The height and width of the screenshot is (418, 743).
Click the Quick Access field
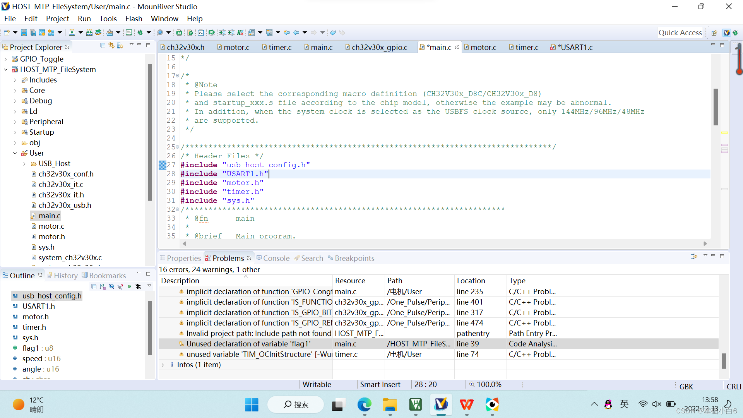(680, 33)
